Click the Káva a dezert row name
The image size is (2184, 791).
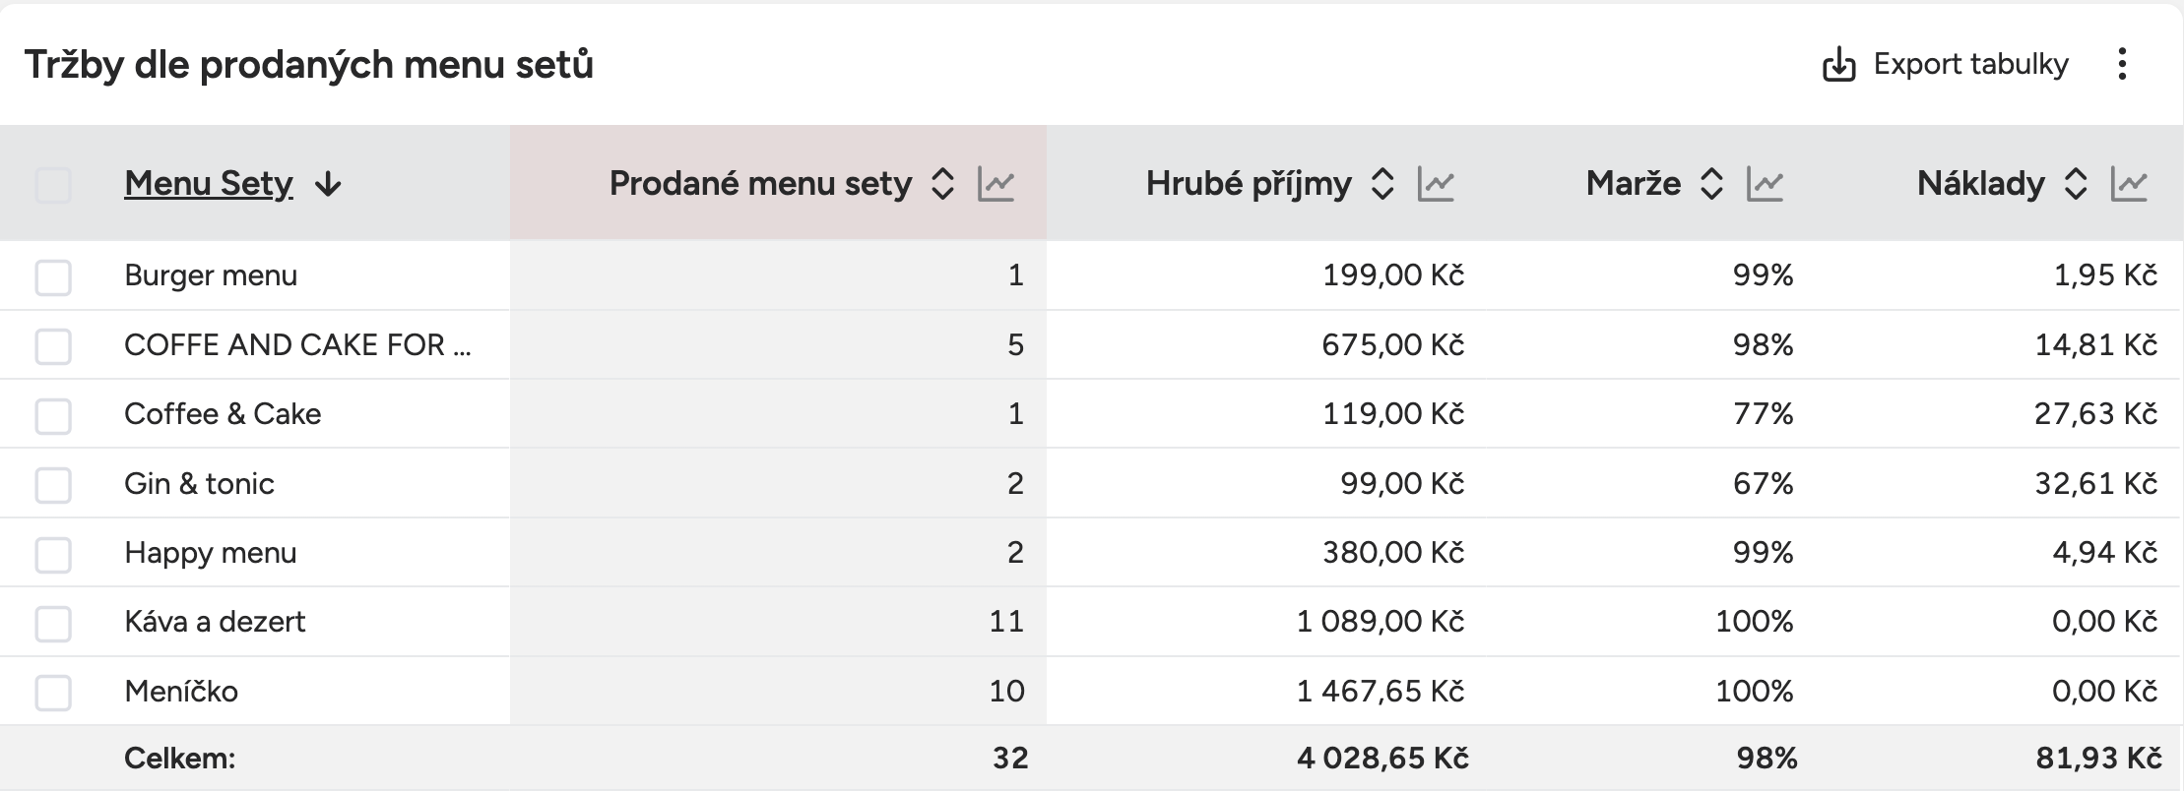(x=215, y=622)
